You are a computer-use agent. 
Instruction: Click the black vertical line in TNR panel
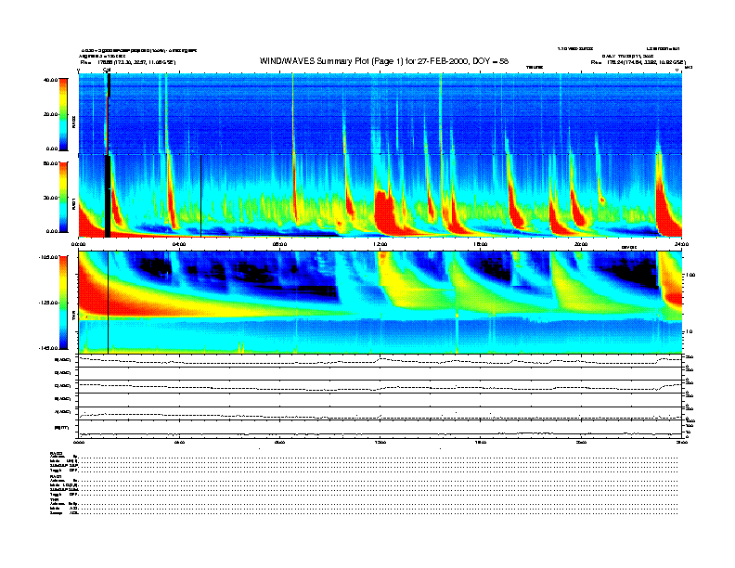click(108, 303)
